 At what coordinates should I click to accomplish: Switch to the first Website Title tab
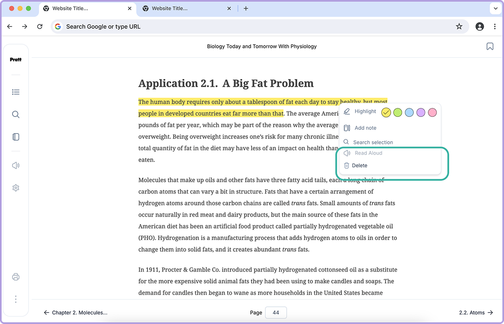(87, 9)
